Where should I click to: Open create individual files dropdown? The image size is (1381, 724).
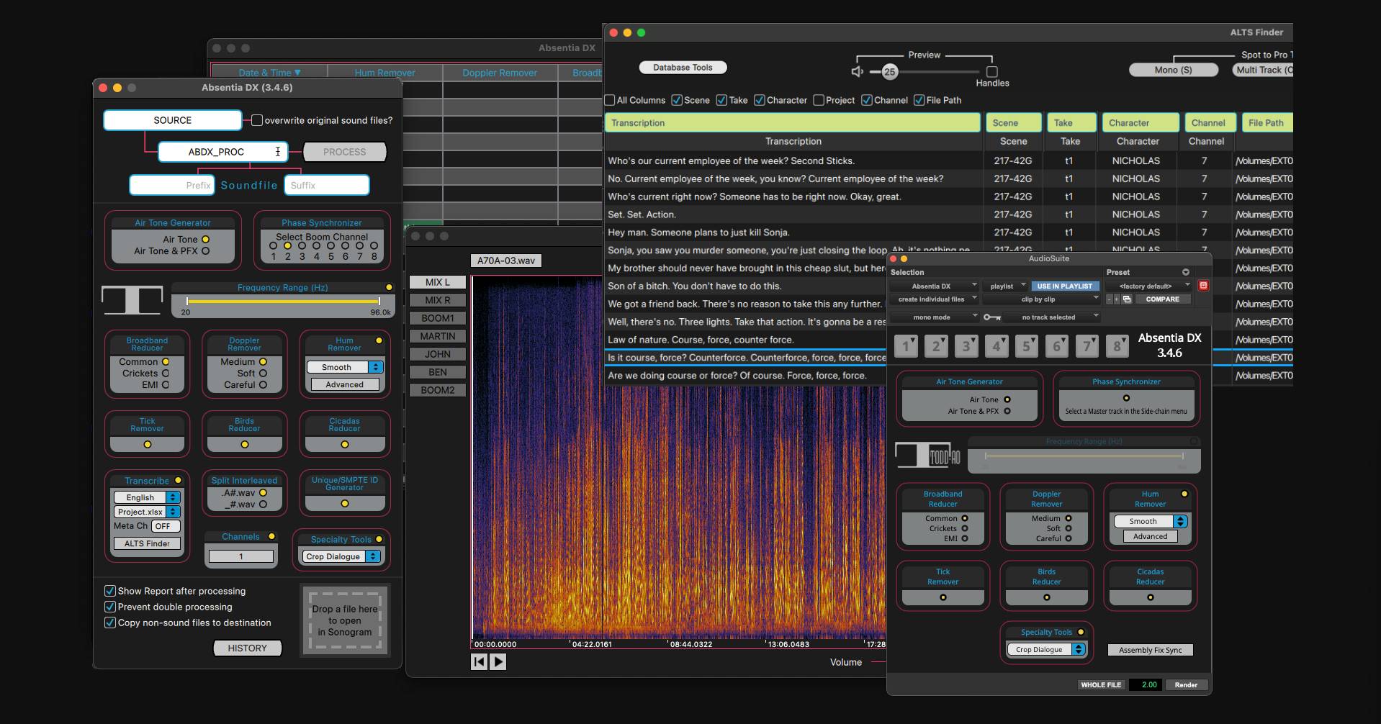point(934,299)
